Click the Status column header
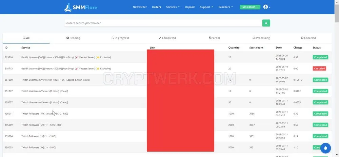Image resolution: width=339 pixels, height=157 pixels. (317, 47)
